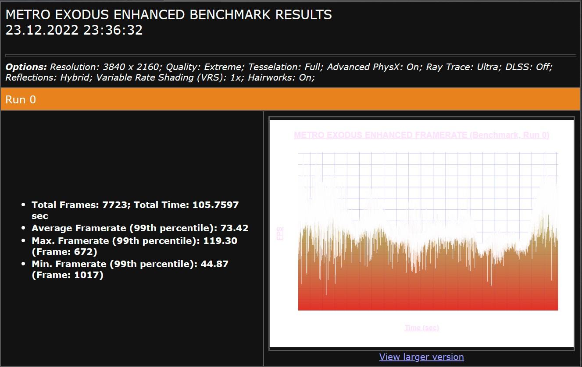This screenshot has width=582, height=367.
Task: Click the bold 'Options:' label
Action: coord(26,67)
